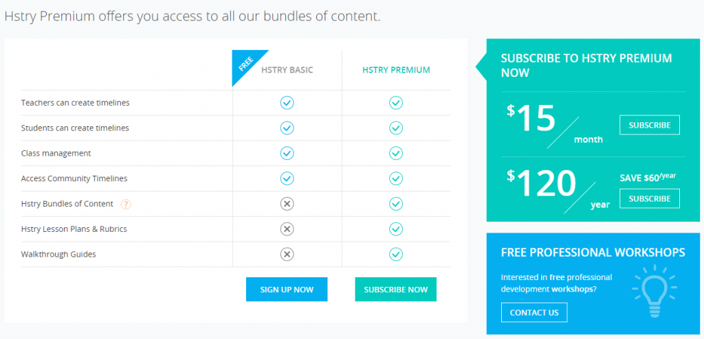Click the Premium checkmark for Hstry Bundles of Content
The image size is (704, 339).
[x=395, y=204]
